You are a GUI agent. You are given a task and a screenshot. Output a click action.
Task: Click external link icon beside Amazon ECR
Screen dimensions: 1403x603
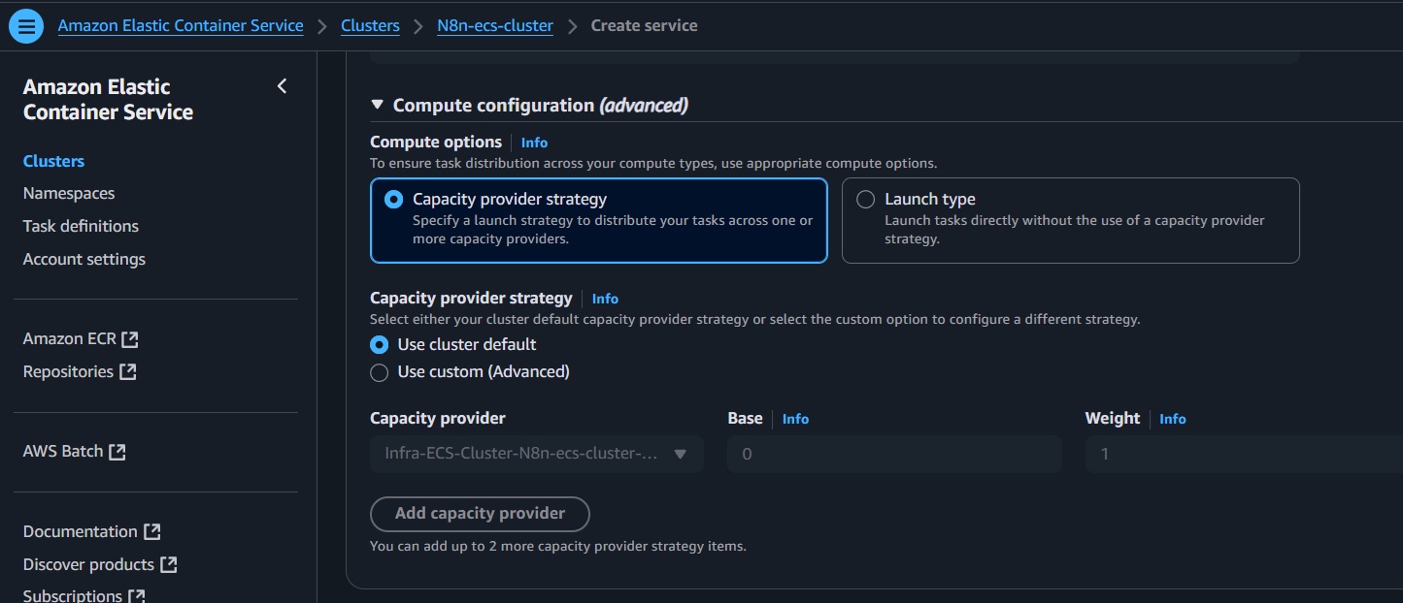pyautogui.click(x=130, y=339)
